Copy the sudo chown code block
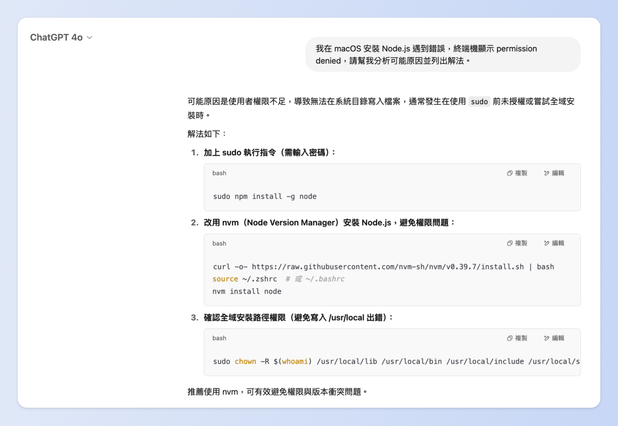The height and width of the screenshot is (426, 618). (517, 338)
